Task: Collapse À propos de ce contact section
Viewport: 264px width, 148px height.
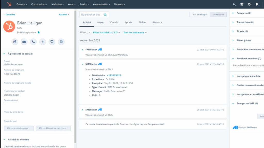Action: (4, 54)
